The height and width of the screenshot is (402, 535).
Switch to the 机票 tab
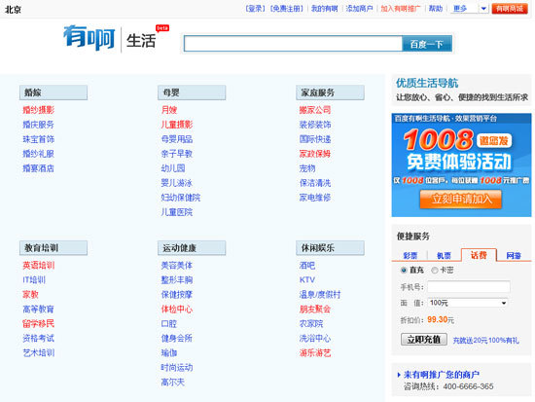444,255
